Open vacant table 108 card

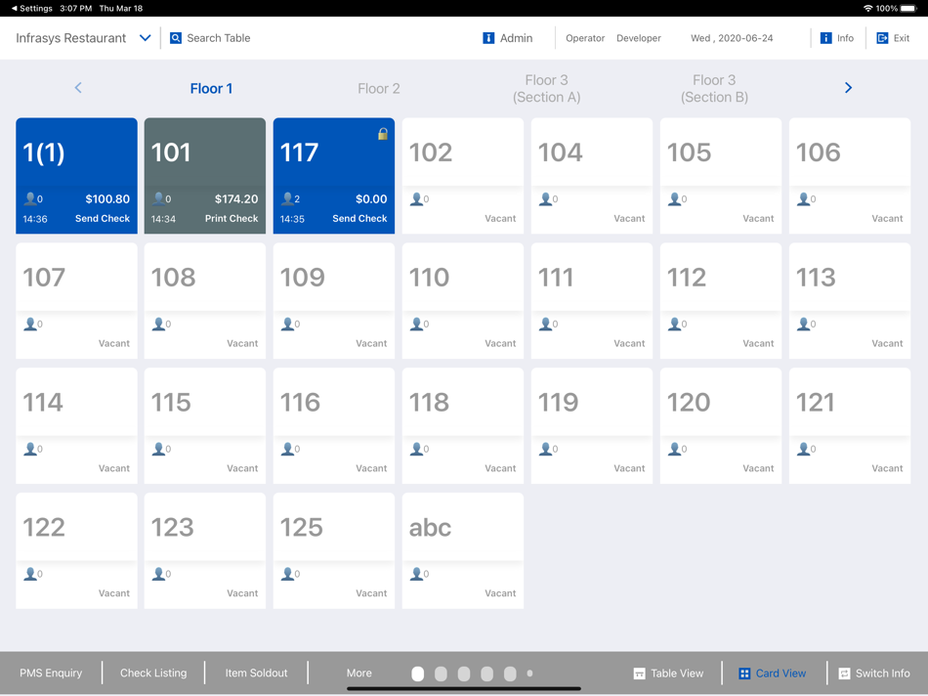[205, 301]
